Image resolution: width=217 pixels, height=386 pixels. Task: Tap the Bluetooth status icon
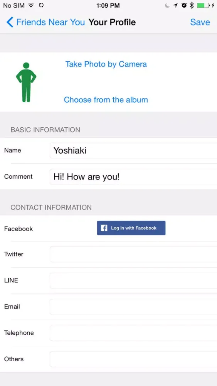[x=192, y=5]
